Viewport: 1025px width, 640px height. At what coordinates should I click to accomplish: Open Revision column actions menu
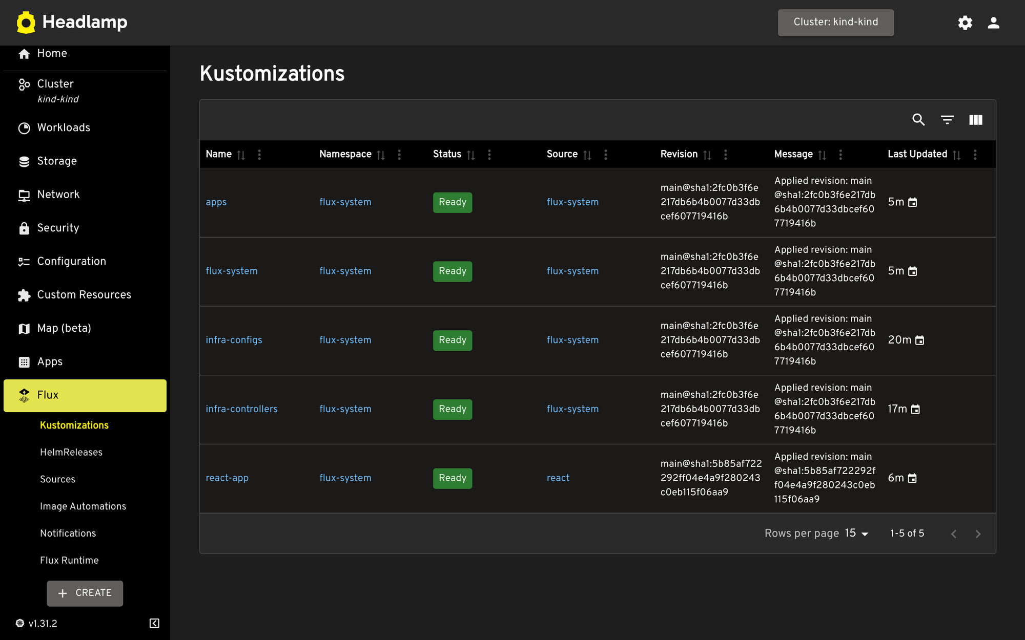[x=726, y=155]
